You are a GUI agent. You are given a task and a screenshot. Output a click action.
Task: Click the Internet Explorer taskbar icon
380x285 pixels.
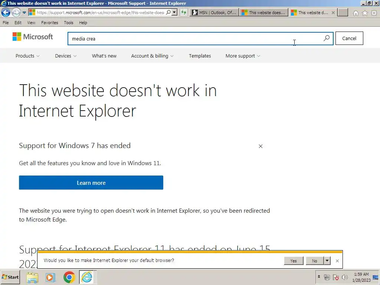click(x=87, y=277)
